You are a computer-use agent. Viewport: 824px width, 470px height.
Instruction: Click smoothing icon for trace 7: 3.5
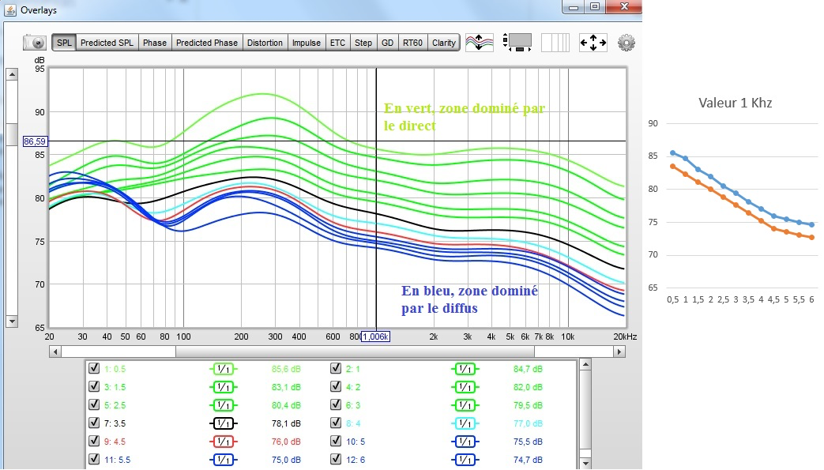coord(223,423)
